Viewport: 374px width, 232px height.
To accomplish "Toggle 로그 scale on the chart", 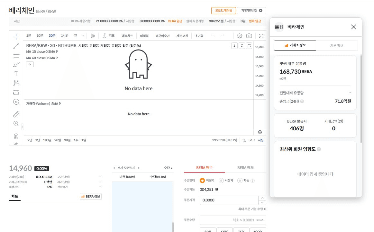I will point(252,140).
